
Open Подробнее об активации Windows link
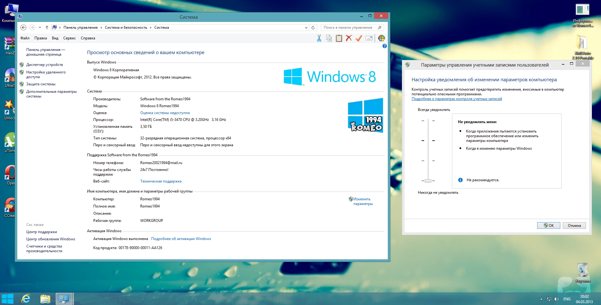[x=181, y=239]
